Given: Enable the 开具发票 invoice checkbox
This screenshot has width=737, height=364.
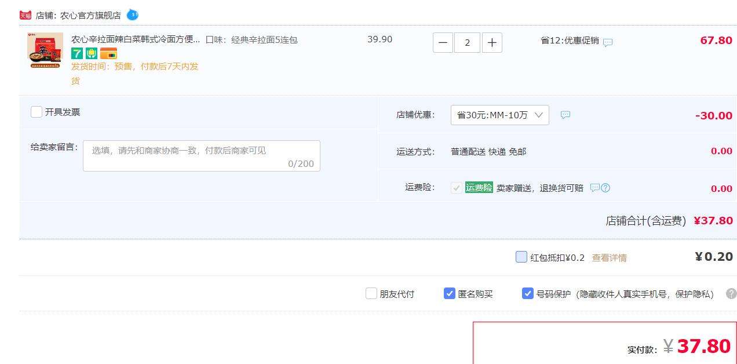Looking at the screenshot, I should 37,112.
